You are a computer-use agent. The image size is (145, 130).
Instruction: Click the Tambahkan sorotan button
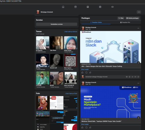tap(57, 24)
